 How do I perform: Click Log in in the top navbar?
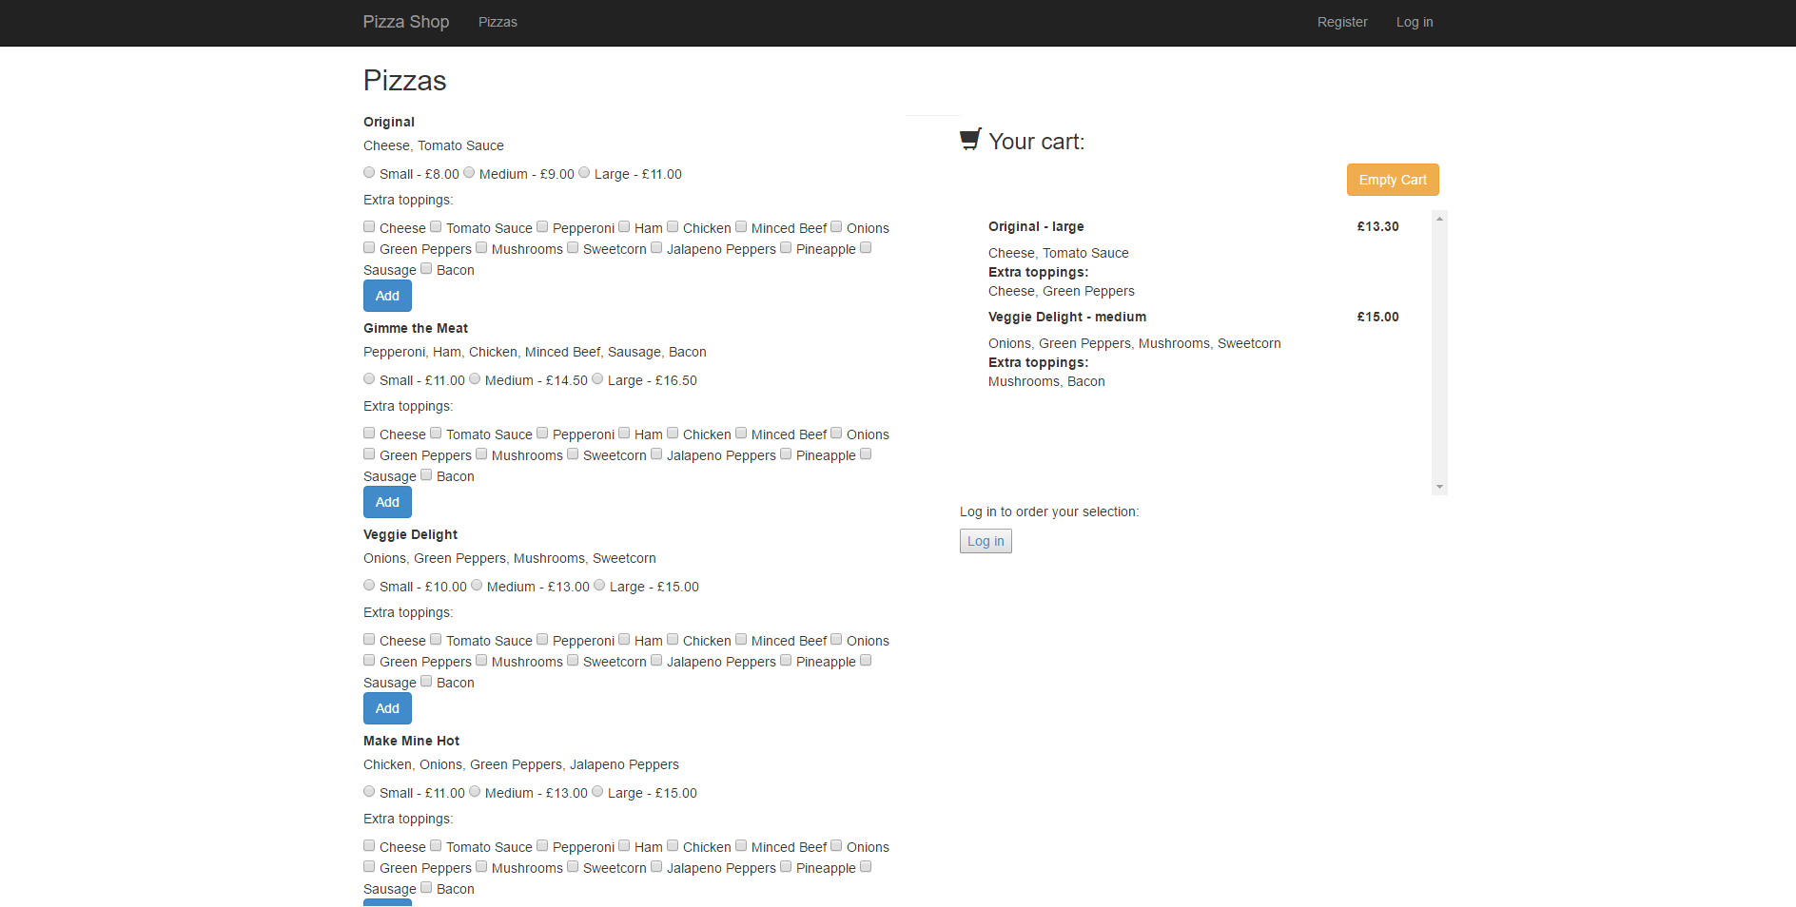tap(1415, 22)
